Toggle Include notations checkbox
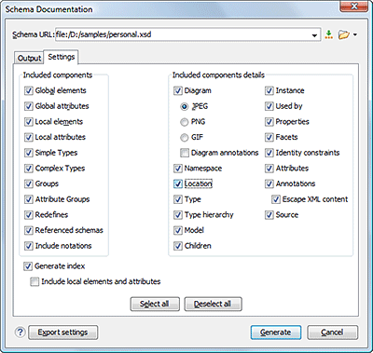373x353 pixels. click(29, 246)
